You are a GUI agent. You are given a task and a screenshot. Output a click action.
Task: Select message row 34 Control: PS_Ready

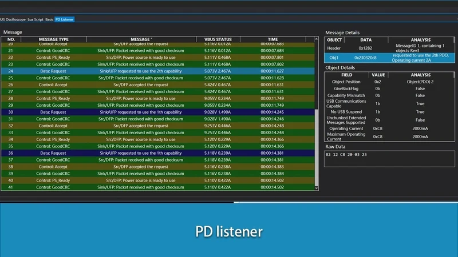tap(158, 139)
